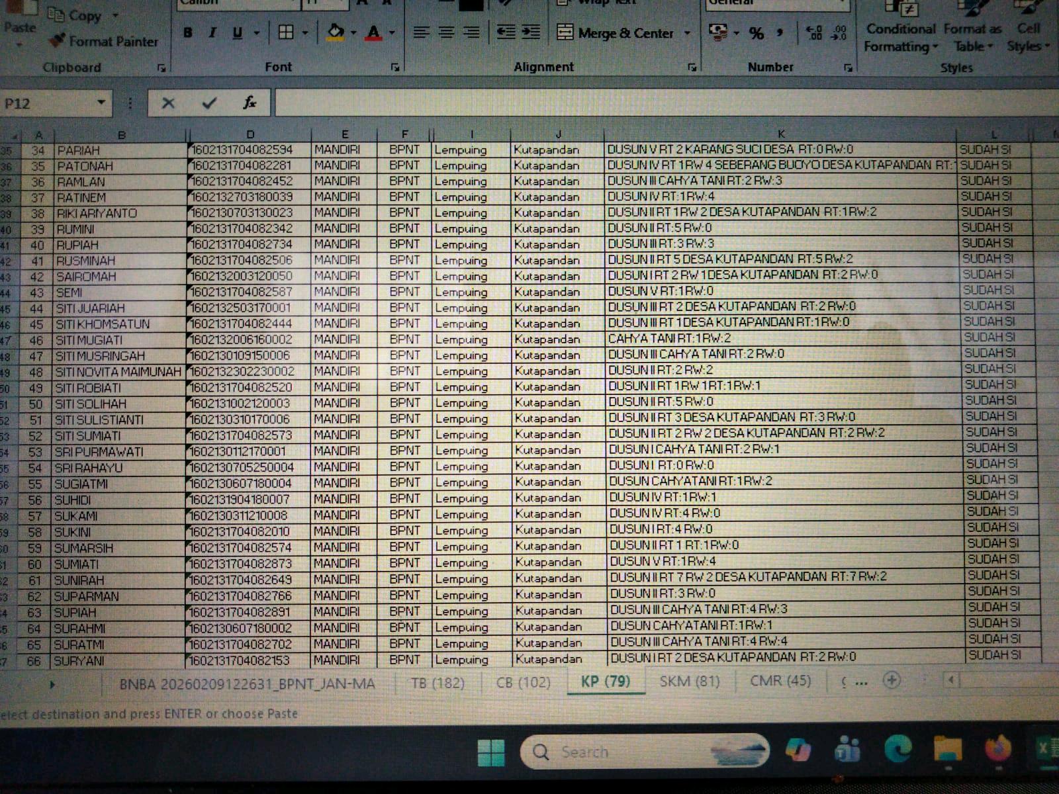Screen dimensions: 1059x794
Task: Expand the Merge & Center dropdown arrow
Action: [687, 33]
